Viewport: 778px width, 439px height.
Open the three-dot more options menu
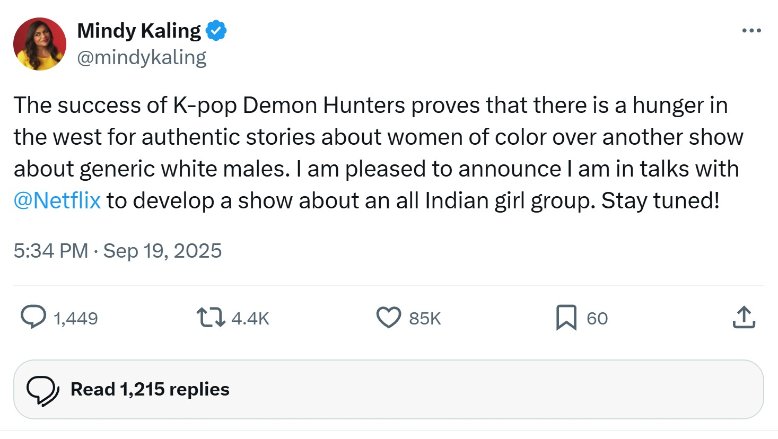[x=751, y=31]
